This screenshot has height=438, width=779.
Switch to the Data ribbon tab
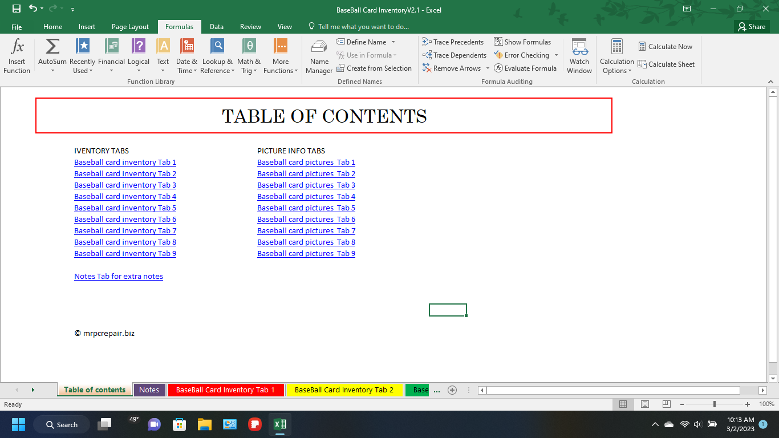pos(217,27)
